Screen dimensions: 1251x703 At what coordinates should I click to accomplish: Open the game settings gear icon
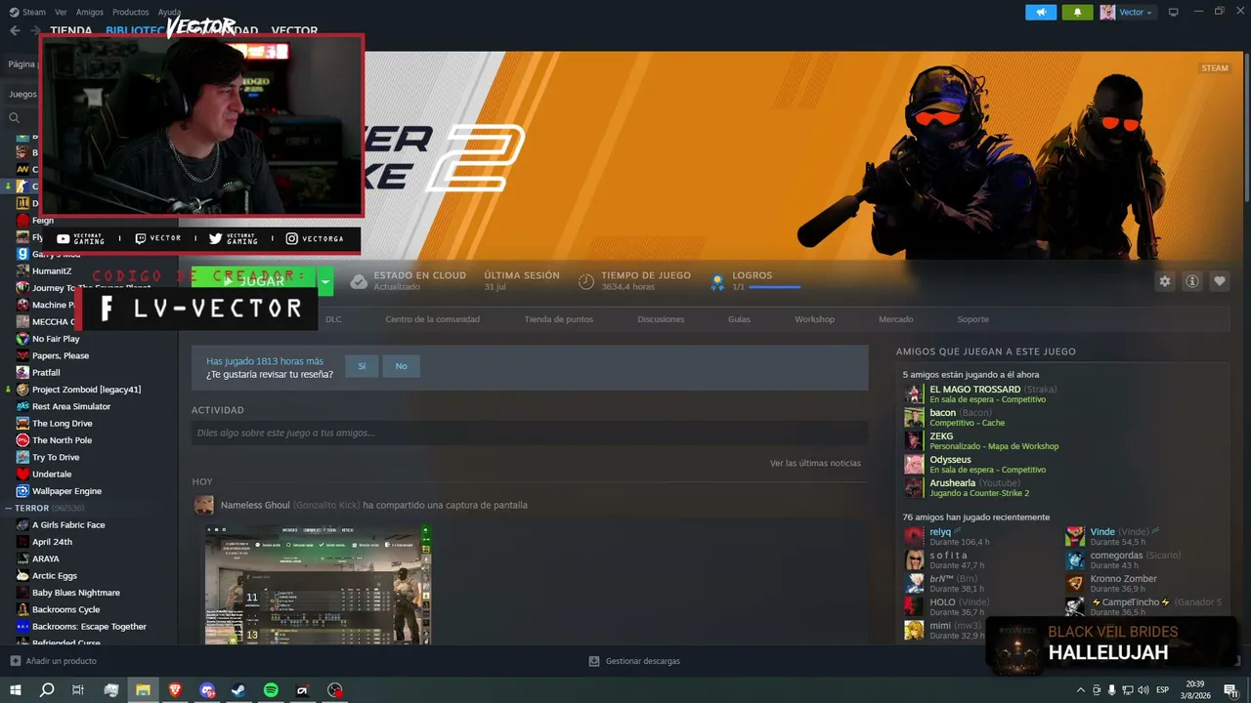pos(1165,281)
